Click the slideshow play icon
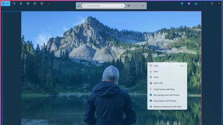The width and height of the screenshot is (223, 125). pos(42,4)
